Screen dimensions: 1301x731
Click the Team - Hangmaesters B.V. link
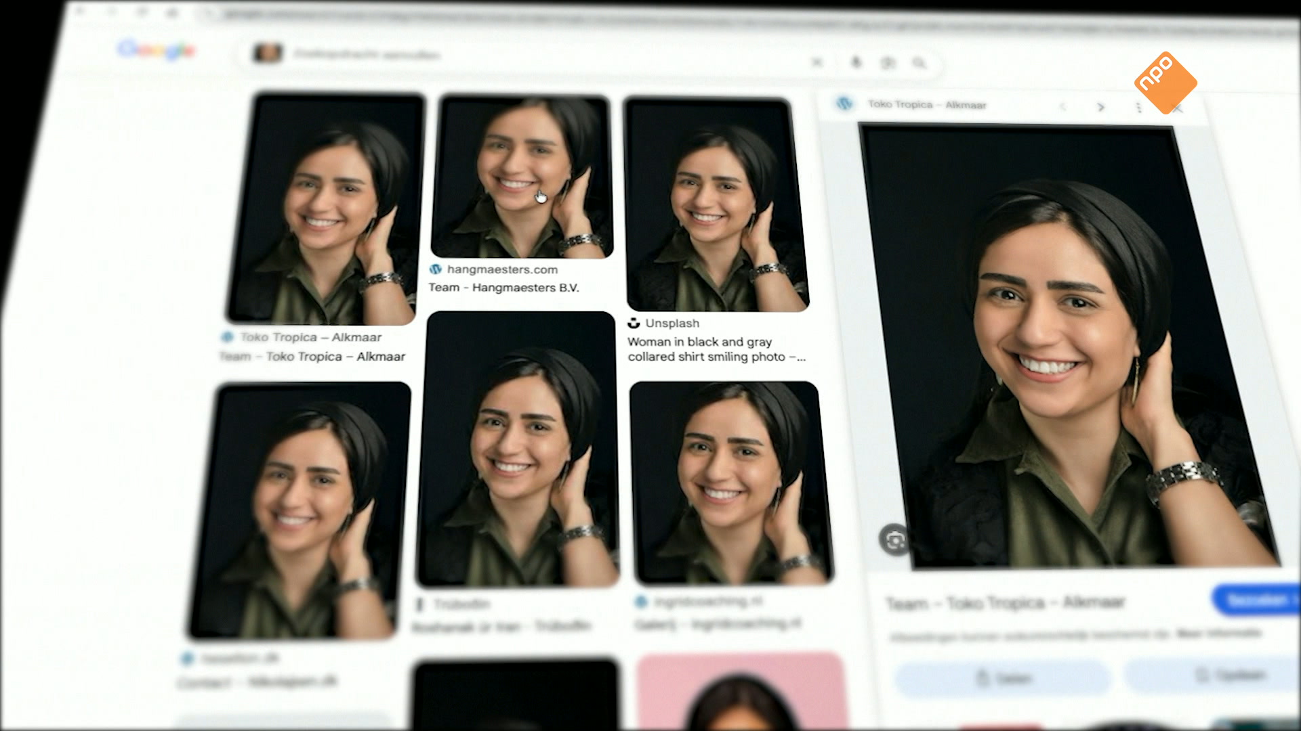pos(503,288)
